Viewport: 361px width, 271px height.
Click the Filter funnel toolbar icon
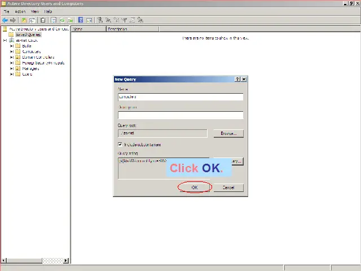[125, 20]
